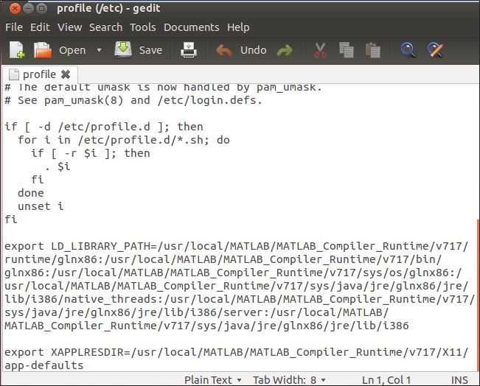The width and height of the screenshot is (480, 386).
Task: Click the INS insert mode indicator
Action: click(x=459, y=380)
